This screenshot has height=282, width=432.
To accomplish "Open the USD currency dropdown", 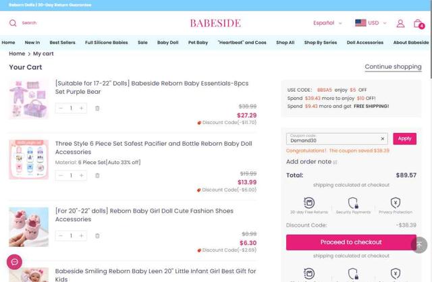I will coord(377,23).
